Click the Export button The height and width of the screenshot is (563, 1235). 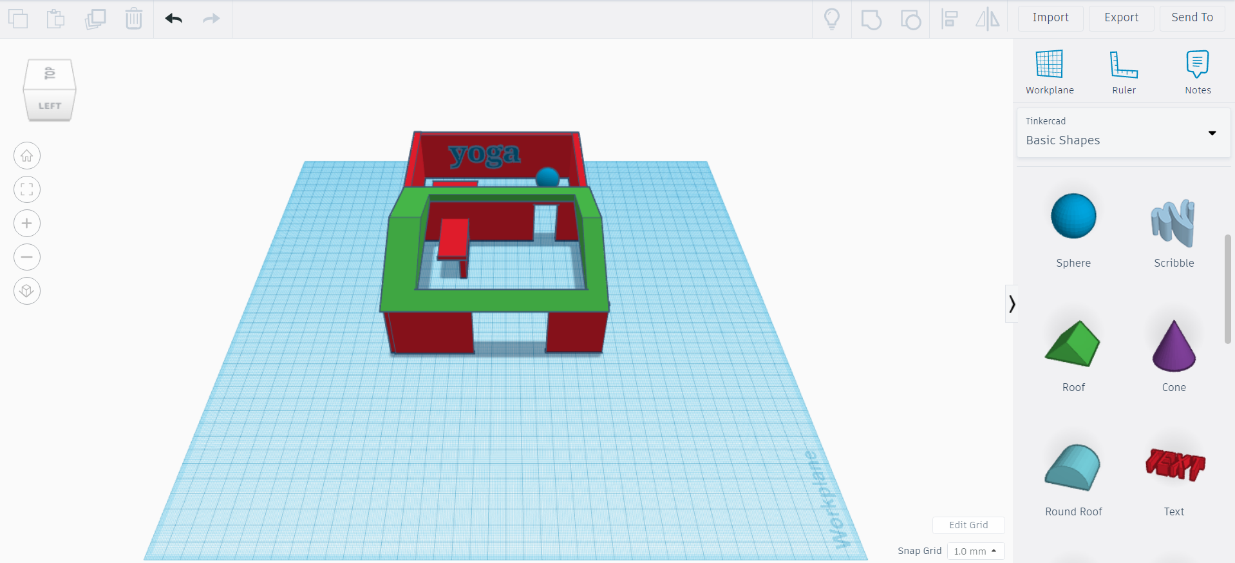(x=1122, y=18)
